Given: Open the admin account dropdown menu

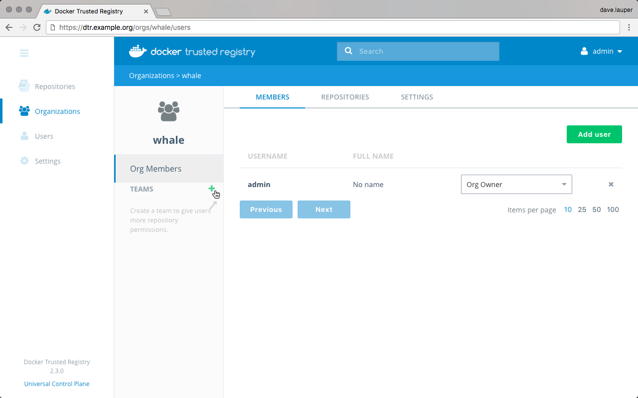Looking at the screenshot, I should pos(602,51).
